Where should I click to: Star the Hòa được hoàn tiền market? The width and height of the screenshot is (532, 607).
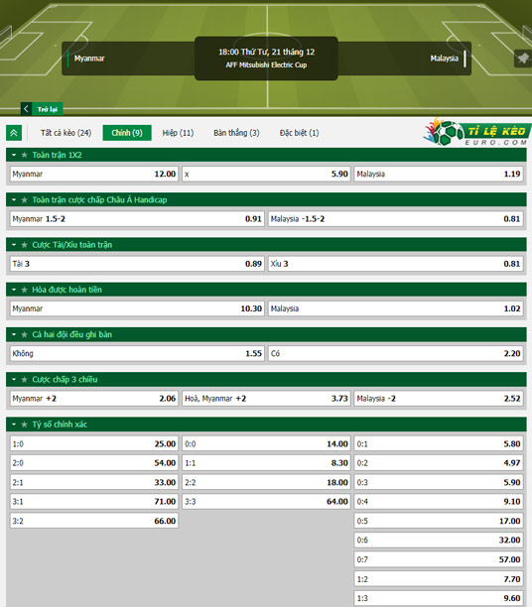coord(25,290)
